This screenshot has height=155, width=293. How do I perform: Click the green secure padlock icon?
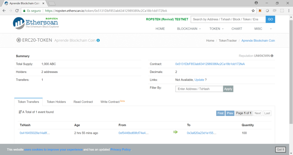pos(24,11)
